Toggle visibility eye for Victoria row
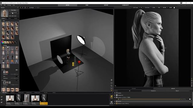The height and width of the screenshot is (108, 193). [115, 101]
